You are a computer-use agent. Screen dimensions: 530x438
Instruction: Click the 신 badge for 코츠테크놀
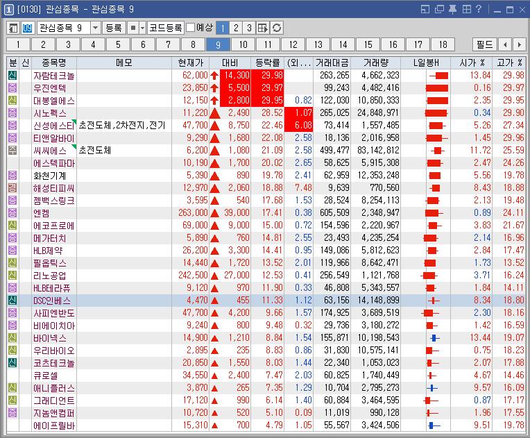[12, 362]
